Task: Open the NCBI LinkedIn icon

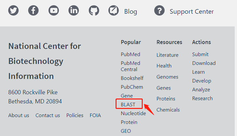Action: pos(74,10)
